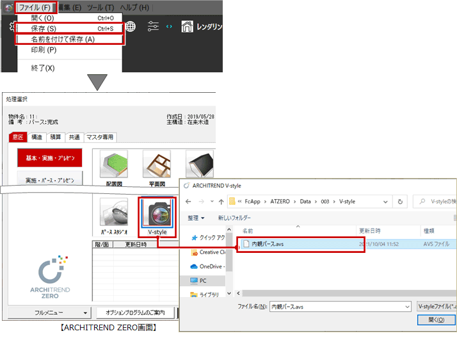Click the globe icon in the toolbar

click(131, 26)
